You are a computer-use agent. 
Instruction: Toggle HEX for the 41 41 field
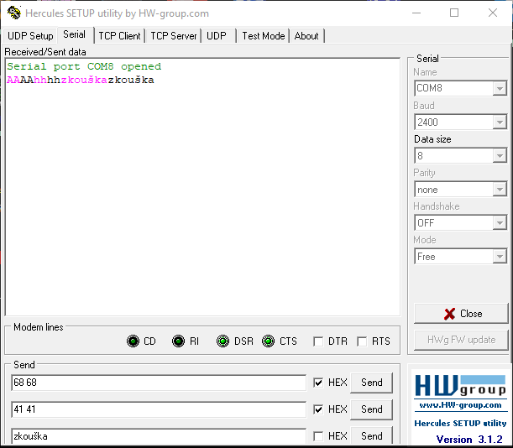pos(318,409)
